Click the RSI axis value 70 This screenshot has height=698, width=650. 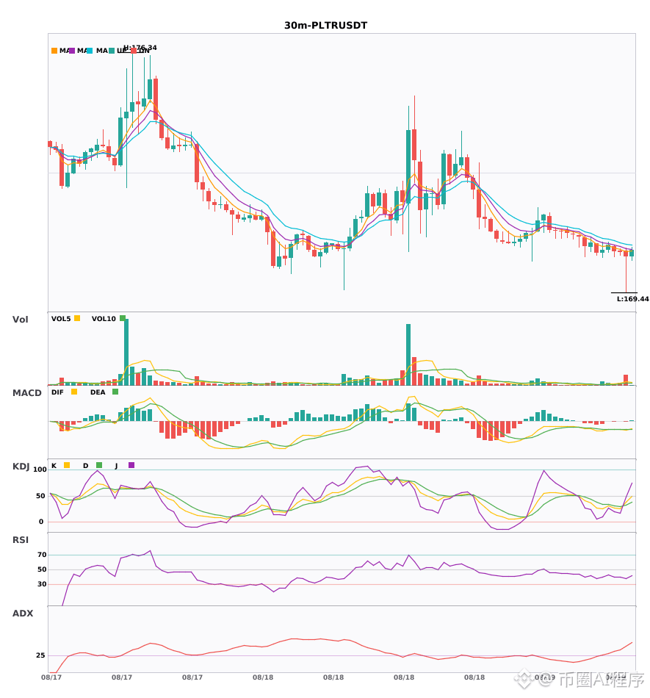tap(42, 555)
